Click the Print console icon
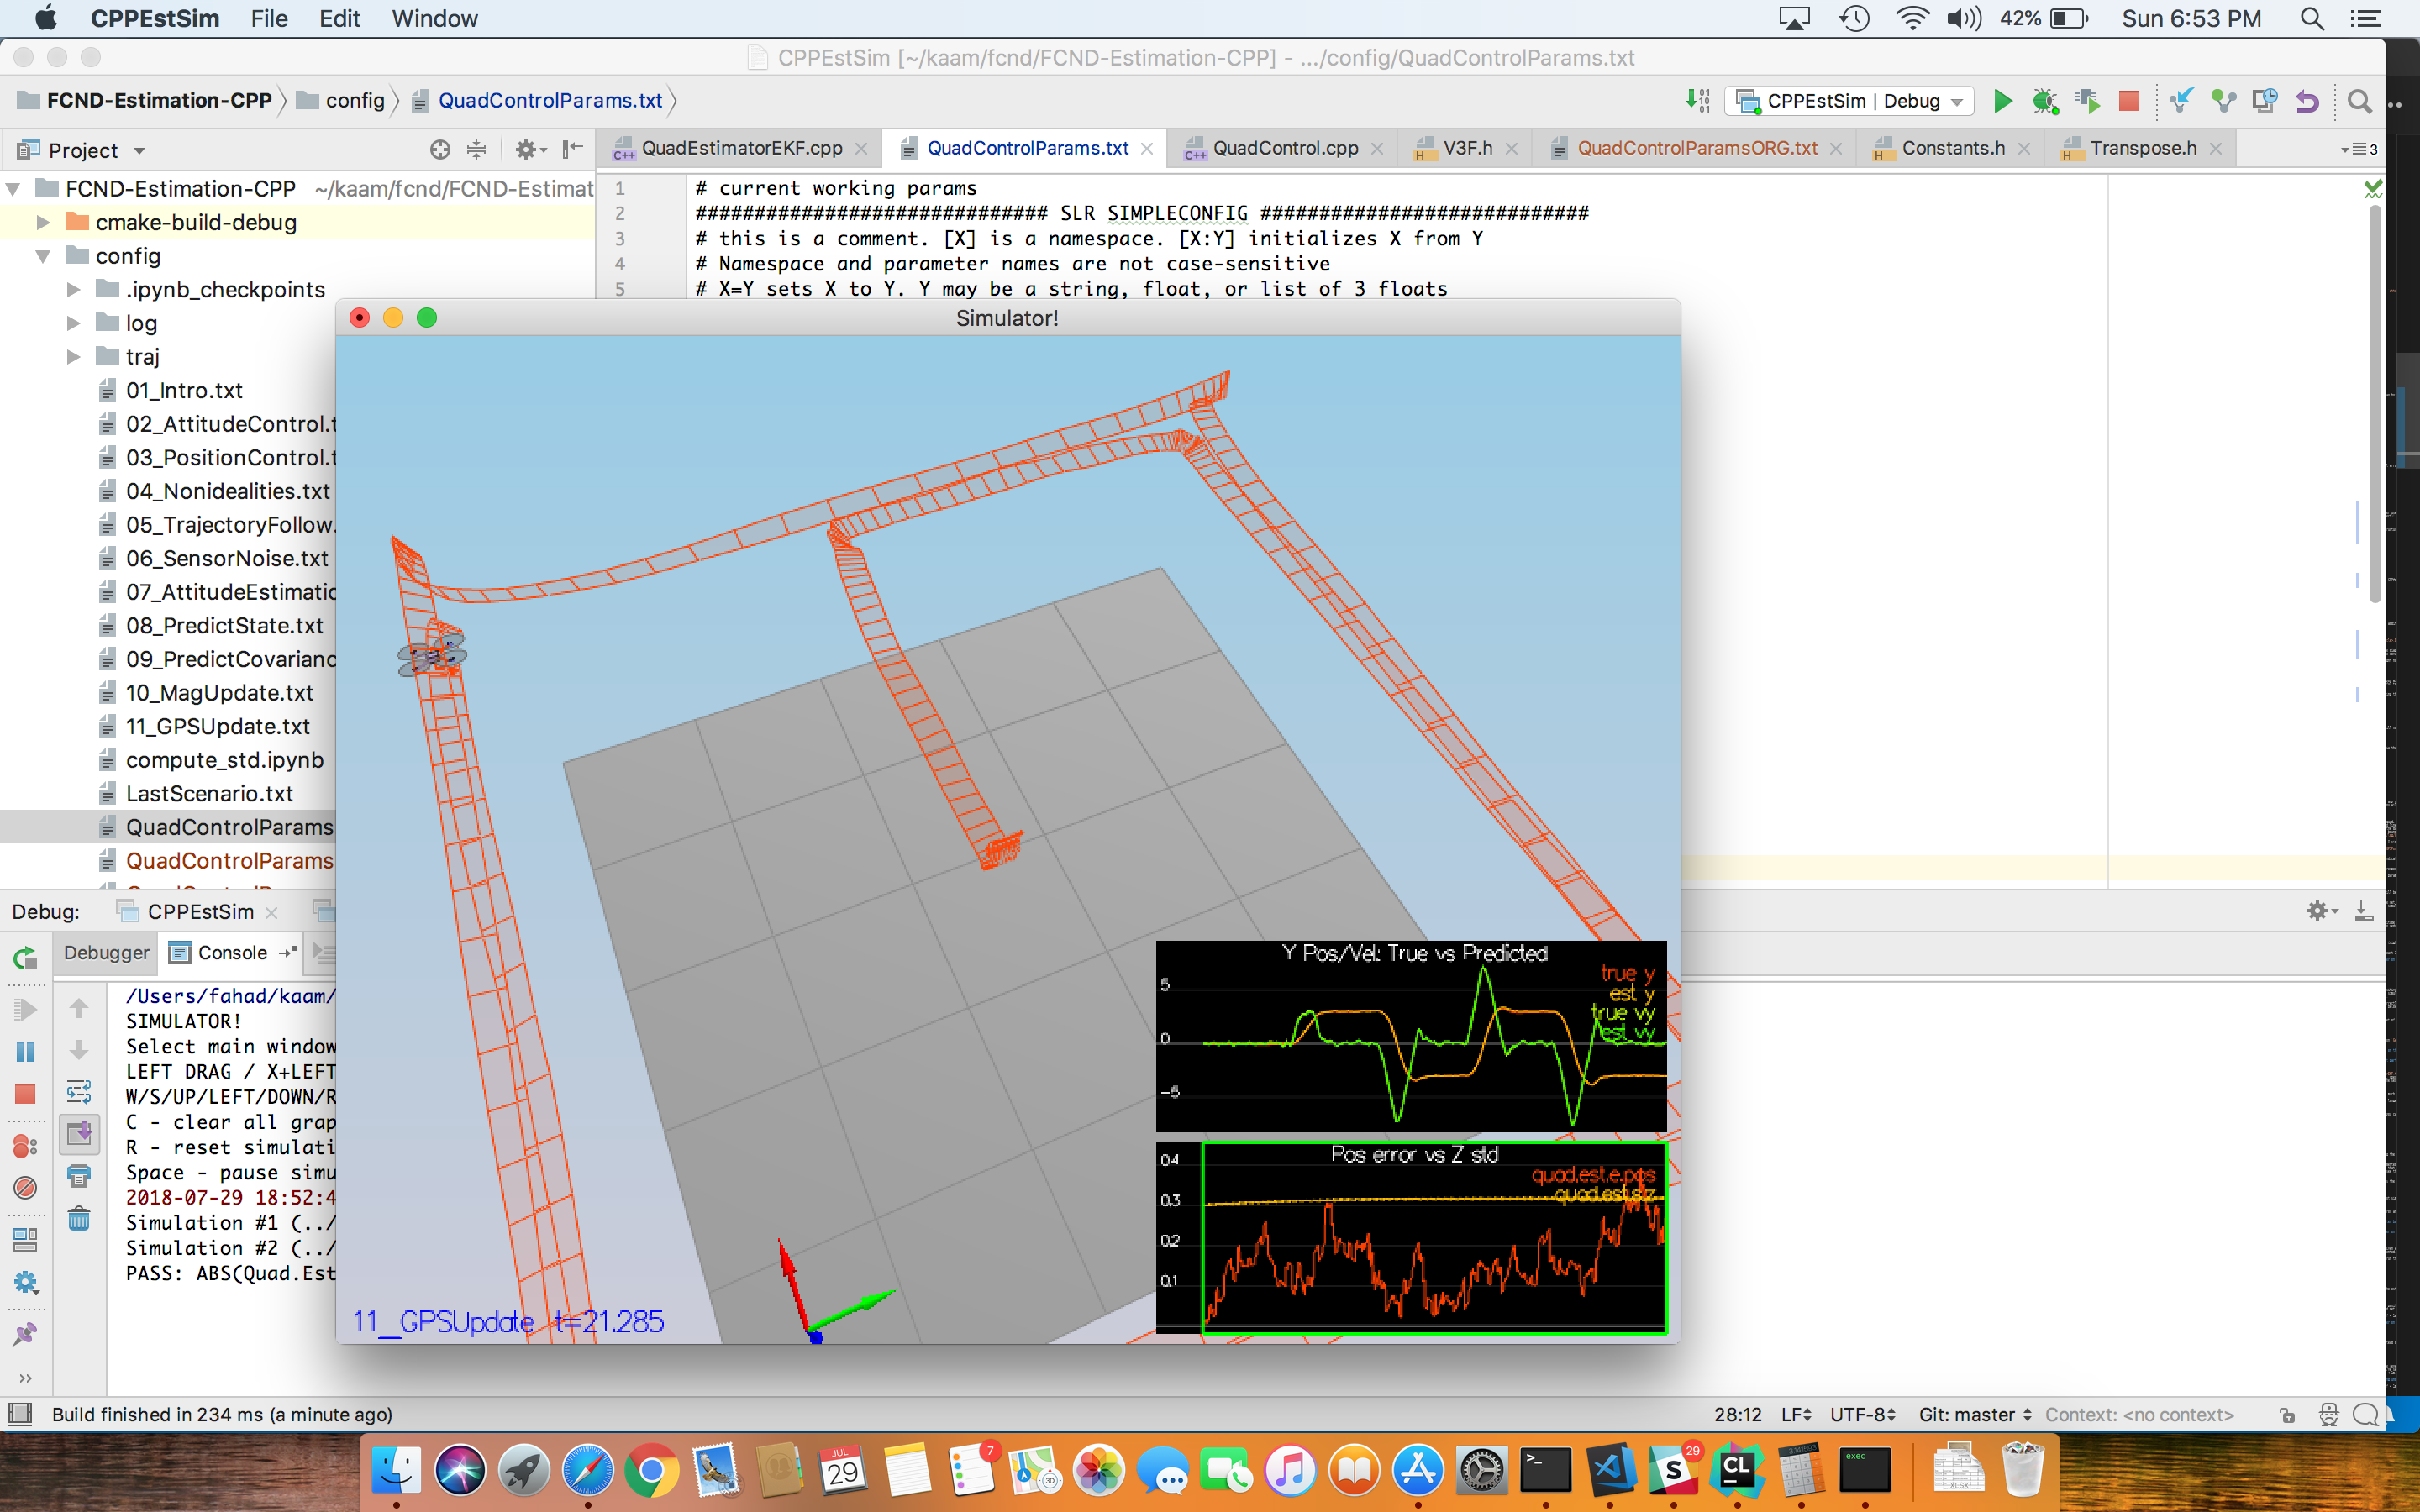This screenshot has height=1512, width=2420. (79, 1176)
